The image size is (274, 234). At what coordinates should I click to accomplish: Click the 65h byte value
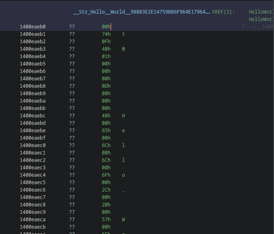(x=106, y=131)
